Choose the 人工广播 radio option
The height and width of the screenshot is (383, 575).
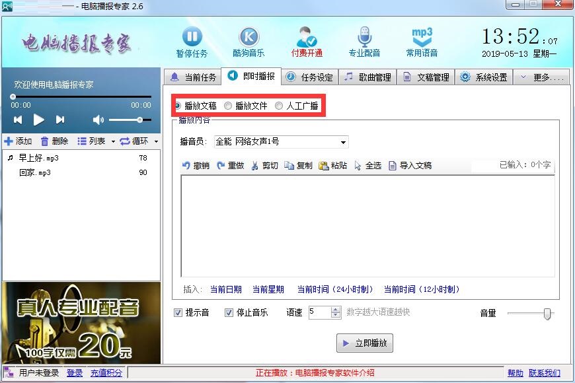point(279,105)
